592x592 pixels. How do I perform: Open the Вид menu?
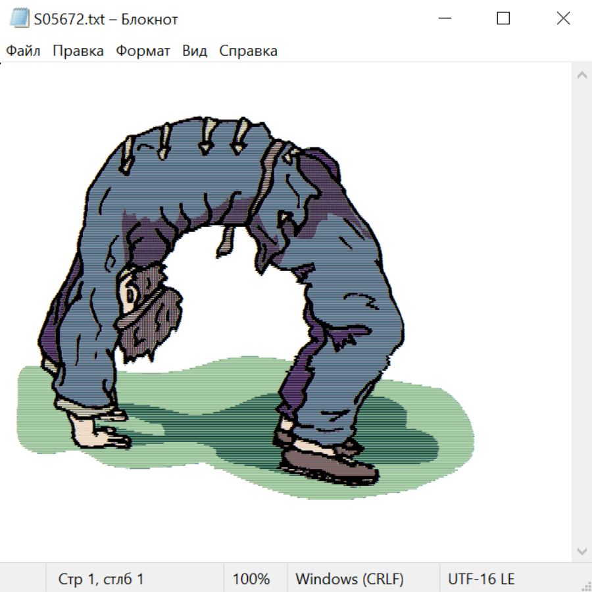[x=195, y=51]
